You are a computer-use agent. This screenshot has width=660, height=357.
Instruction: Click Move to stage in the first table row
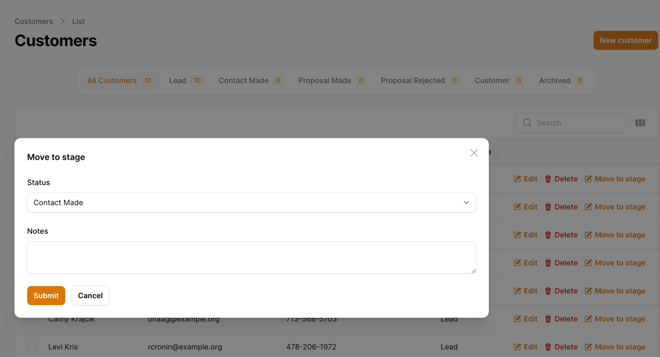pos(615,179)
